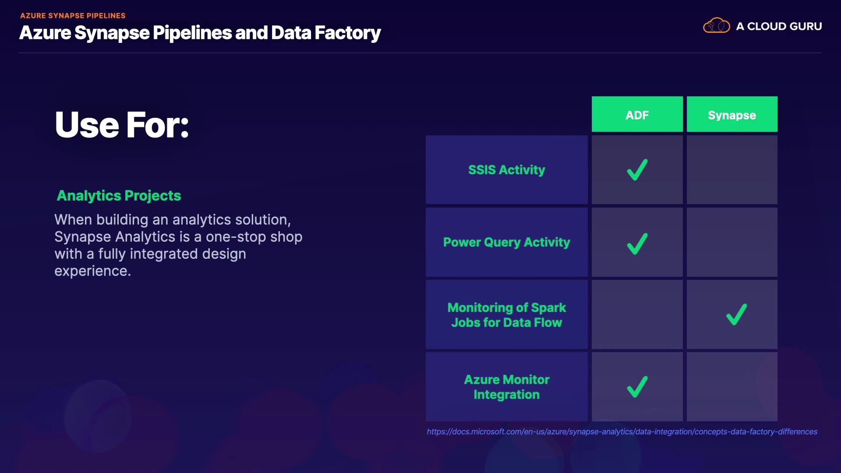Click empty ADF cell for Spark Jobs monitoring
The width and height of the screenshot is (841, 473).
(637, 314)
